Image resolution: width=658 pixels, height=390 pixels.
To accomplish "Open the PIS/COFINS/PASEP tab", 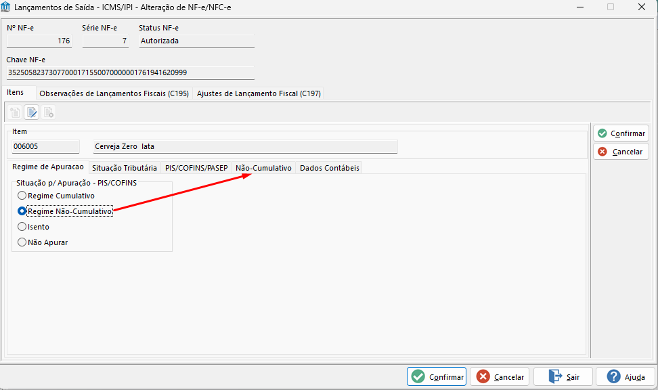I will point(196,168).
